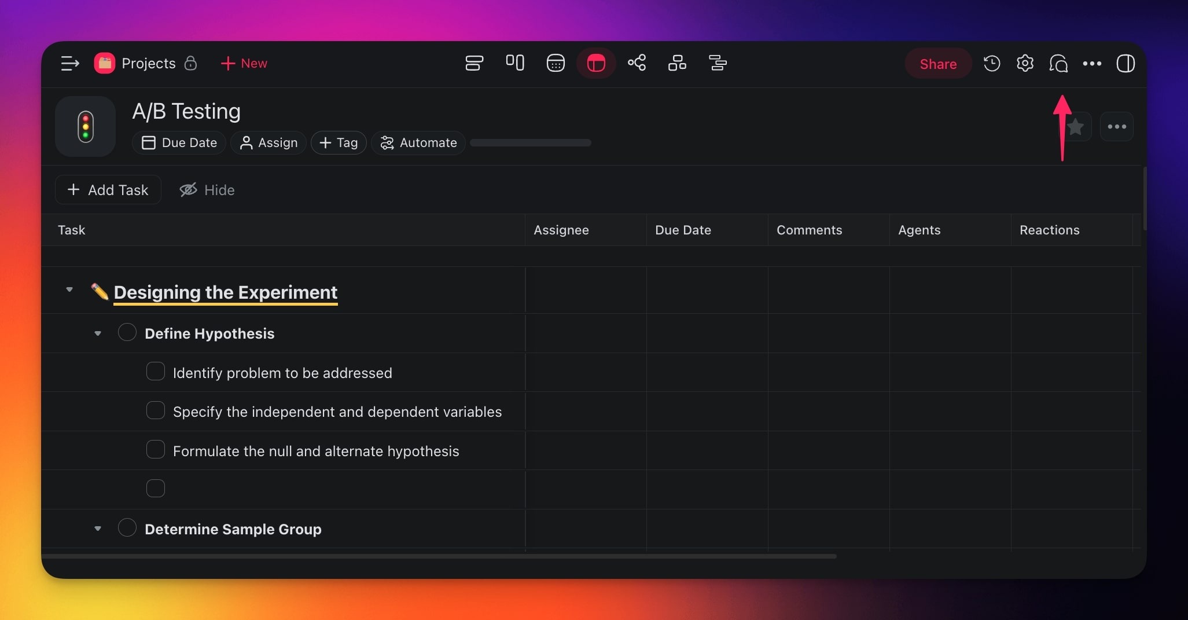The width and height of the screenshot is (1188, 620).
Task: Collapse the 'Define Hypothesis' subtasks
Action: pos(98,333)
